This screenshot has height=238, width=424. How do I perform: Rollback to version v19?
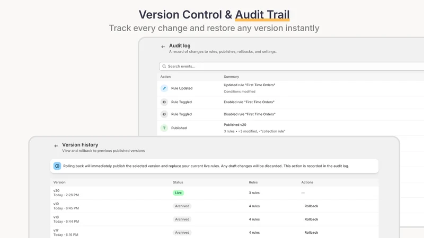pos(311,206)
